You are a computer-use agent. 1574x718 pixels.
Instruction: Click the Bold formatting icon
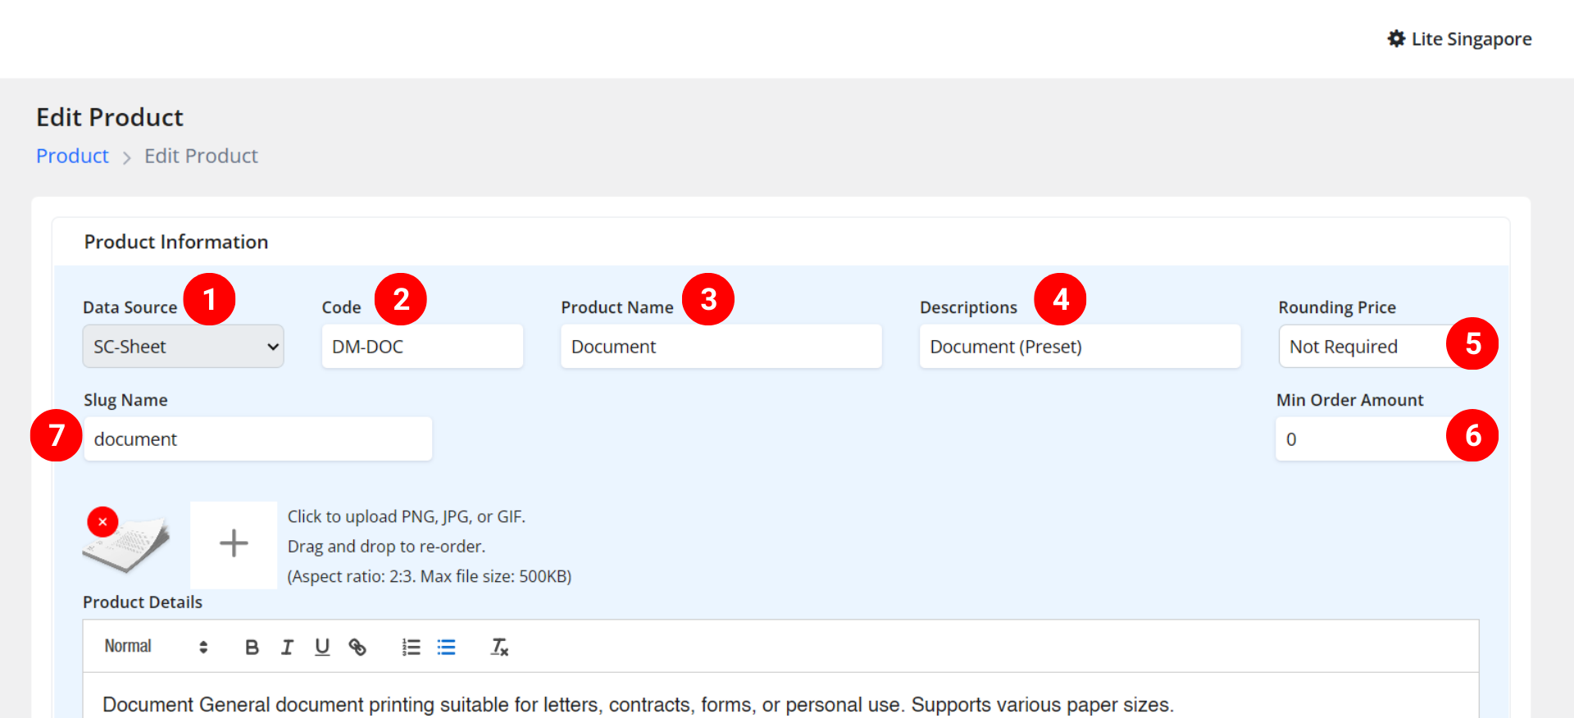pyautogui.click(x=252, y=648)
